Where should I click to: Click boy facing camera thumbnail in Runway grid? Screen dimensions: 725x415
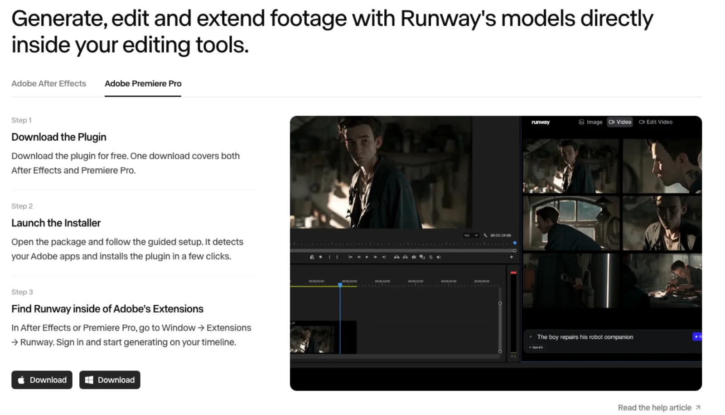pyautogui.click(x=571, y=166)
